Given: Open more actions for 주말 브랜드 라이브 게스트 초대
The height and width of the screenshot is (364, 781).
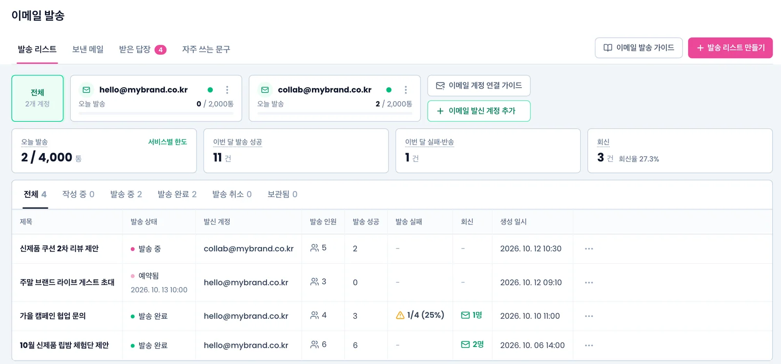Looking at the screenshot, I should tap(589, 282).
